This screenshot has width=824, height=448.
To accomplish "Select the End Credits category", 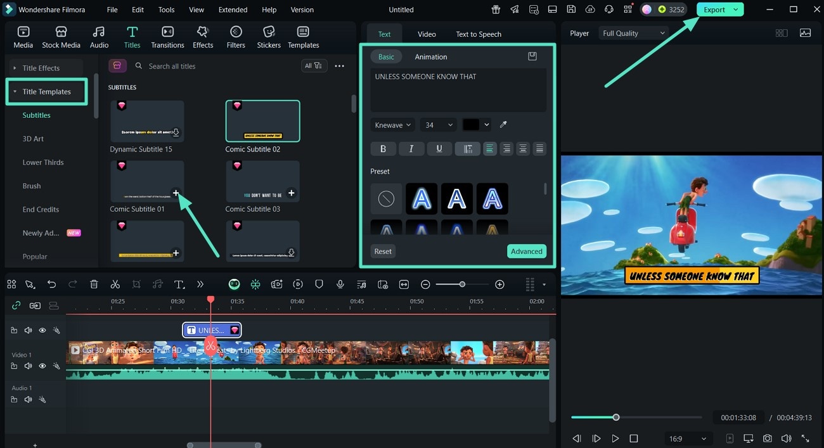I will [41, 209].
